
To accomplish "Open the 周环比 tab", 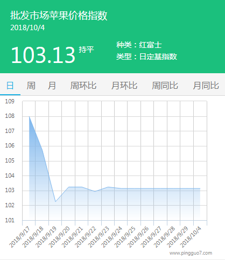I will point(83,86).
